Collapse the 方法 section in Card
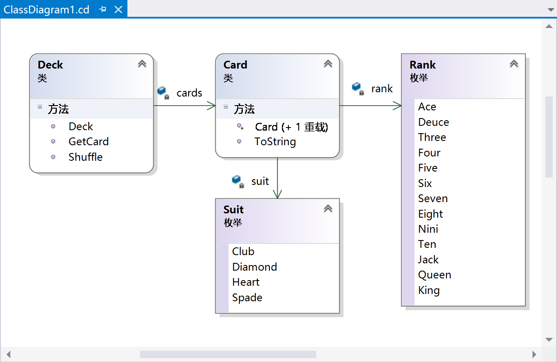Viewport: 557px width, 362px height. coord(226,106)
